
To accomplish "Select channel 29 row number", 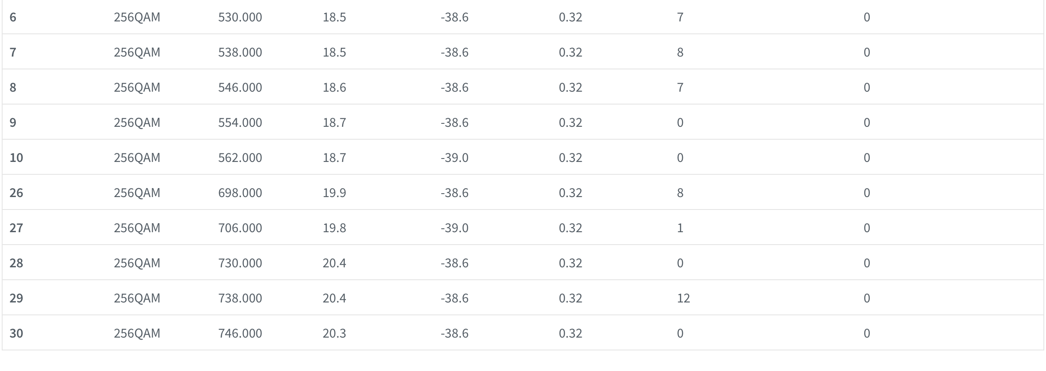I will point(16,298).
